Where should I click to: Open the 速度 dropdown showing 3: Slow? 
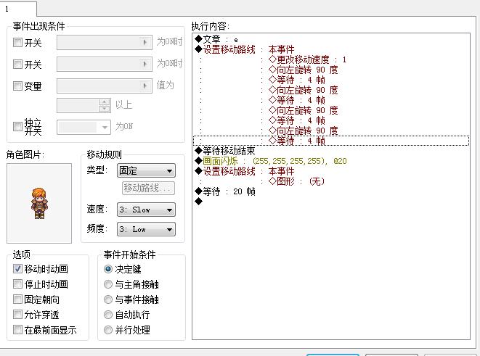click(146, 210)
